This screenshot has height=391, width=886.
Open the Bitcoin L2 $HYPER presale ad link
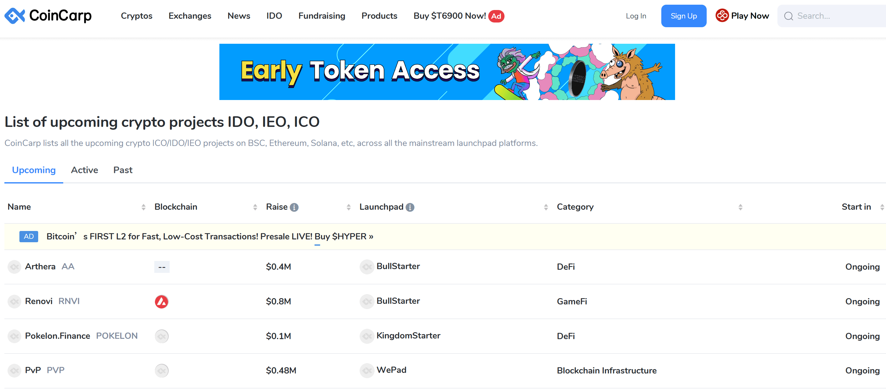pyautogui.click(x=210, y=236)
